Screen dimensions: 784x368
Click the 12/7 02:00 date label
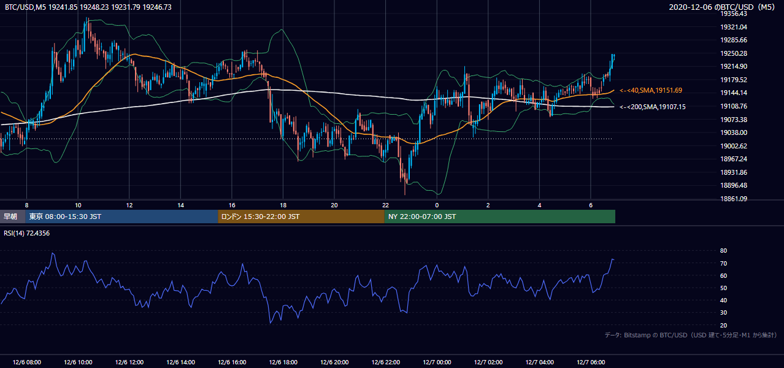click(490, 362)
